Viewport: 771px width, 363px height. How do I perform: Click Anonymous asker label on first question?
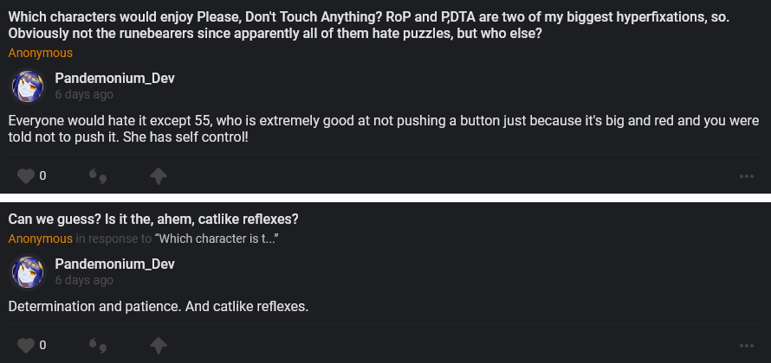click(41, 53)
